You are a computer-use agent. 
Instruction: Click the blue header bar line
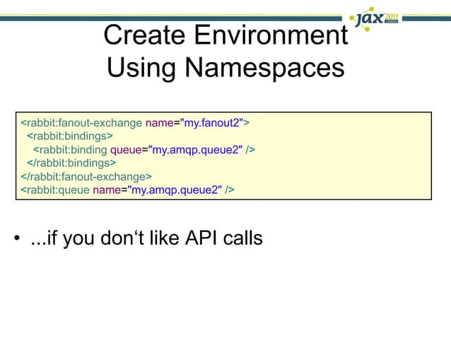(172, 18)
